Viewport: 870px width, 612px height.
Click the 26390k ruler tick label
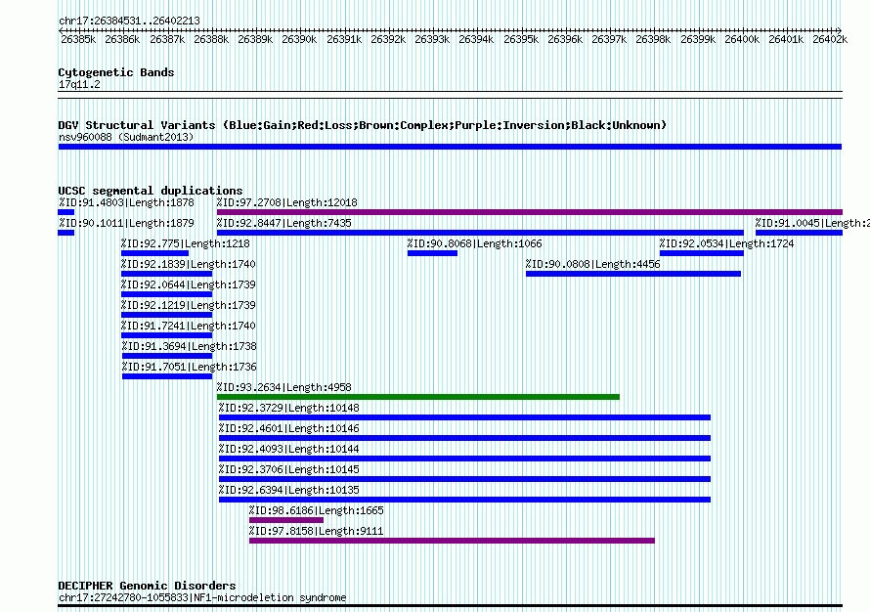coord(299,39)
